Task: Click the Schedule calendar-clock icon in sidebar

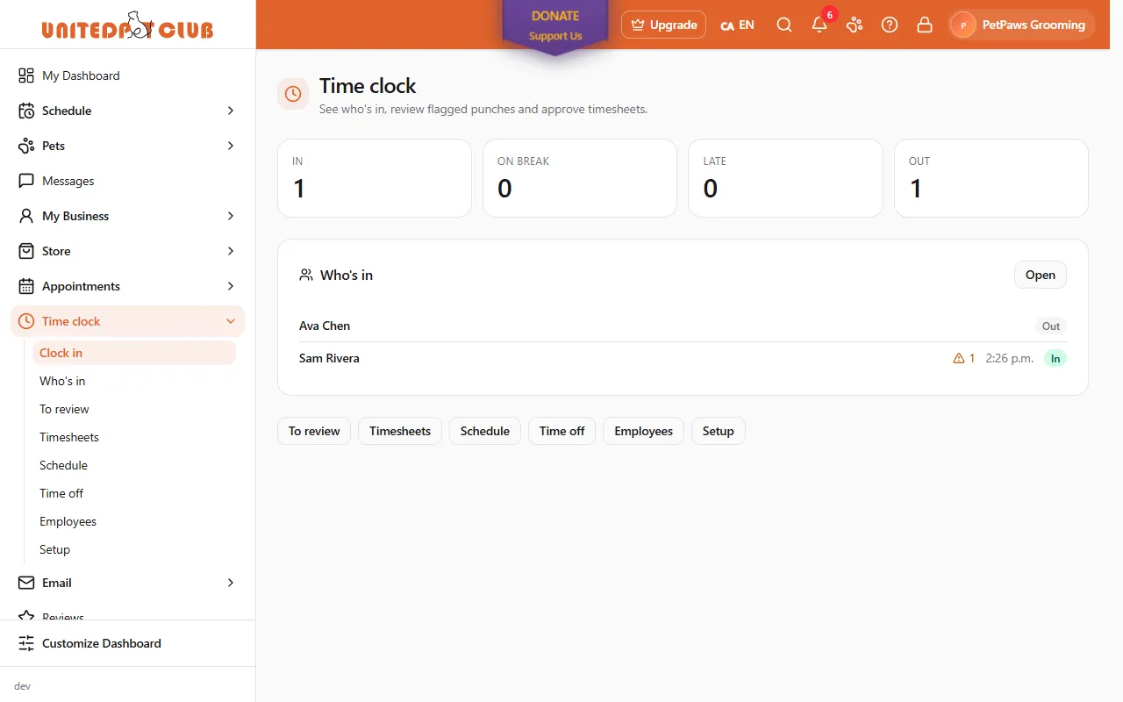Action: click(x=26, y=111)
